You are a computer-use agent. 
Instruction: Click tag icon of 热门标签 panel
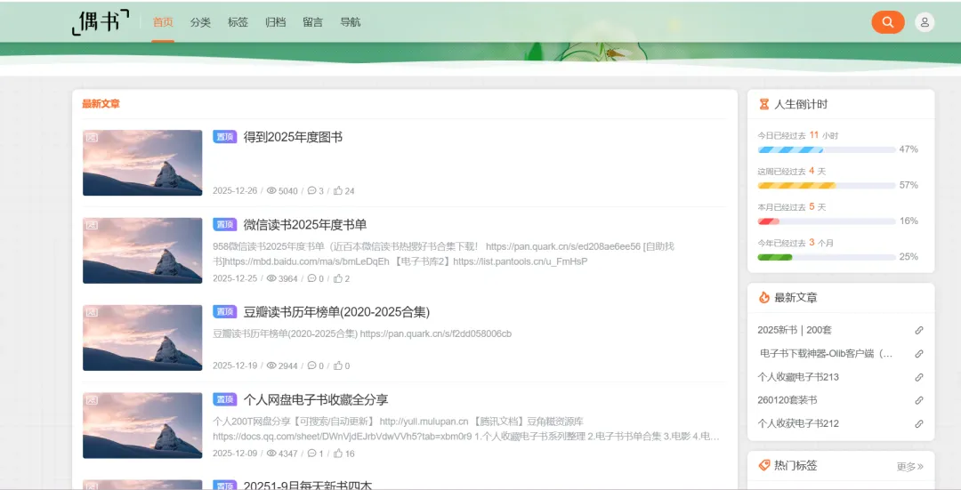(x=763, y=465)
